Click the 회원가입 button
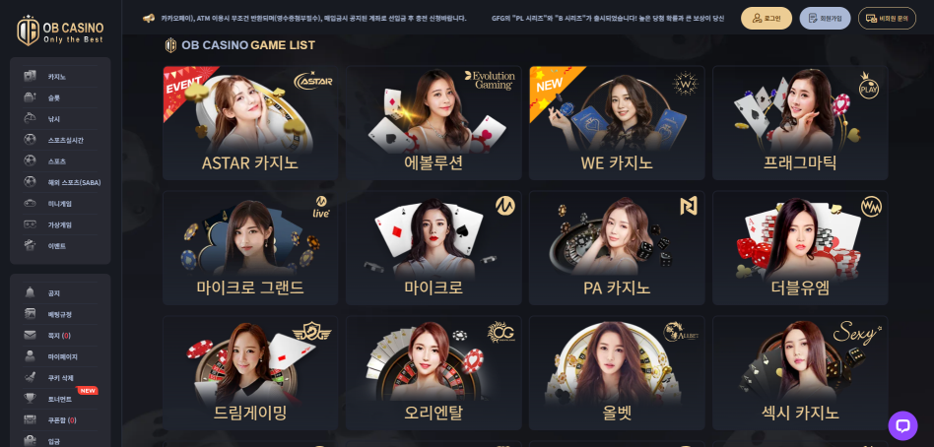934x447 pixels. click(x=825, y=19)
